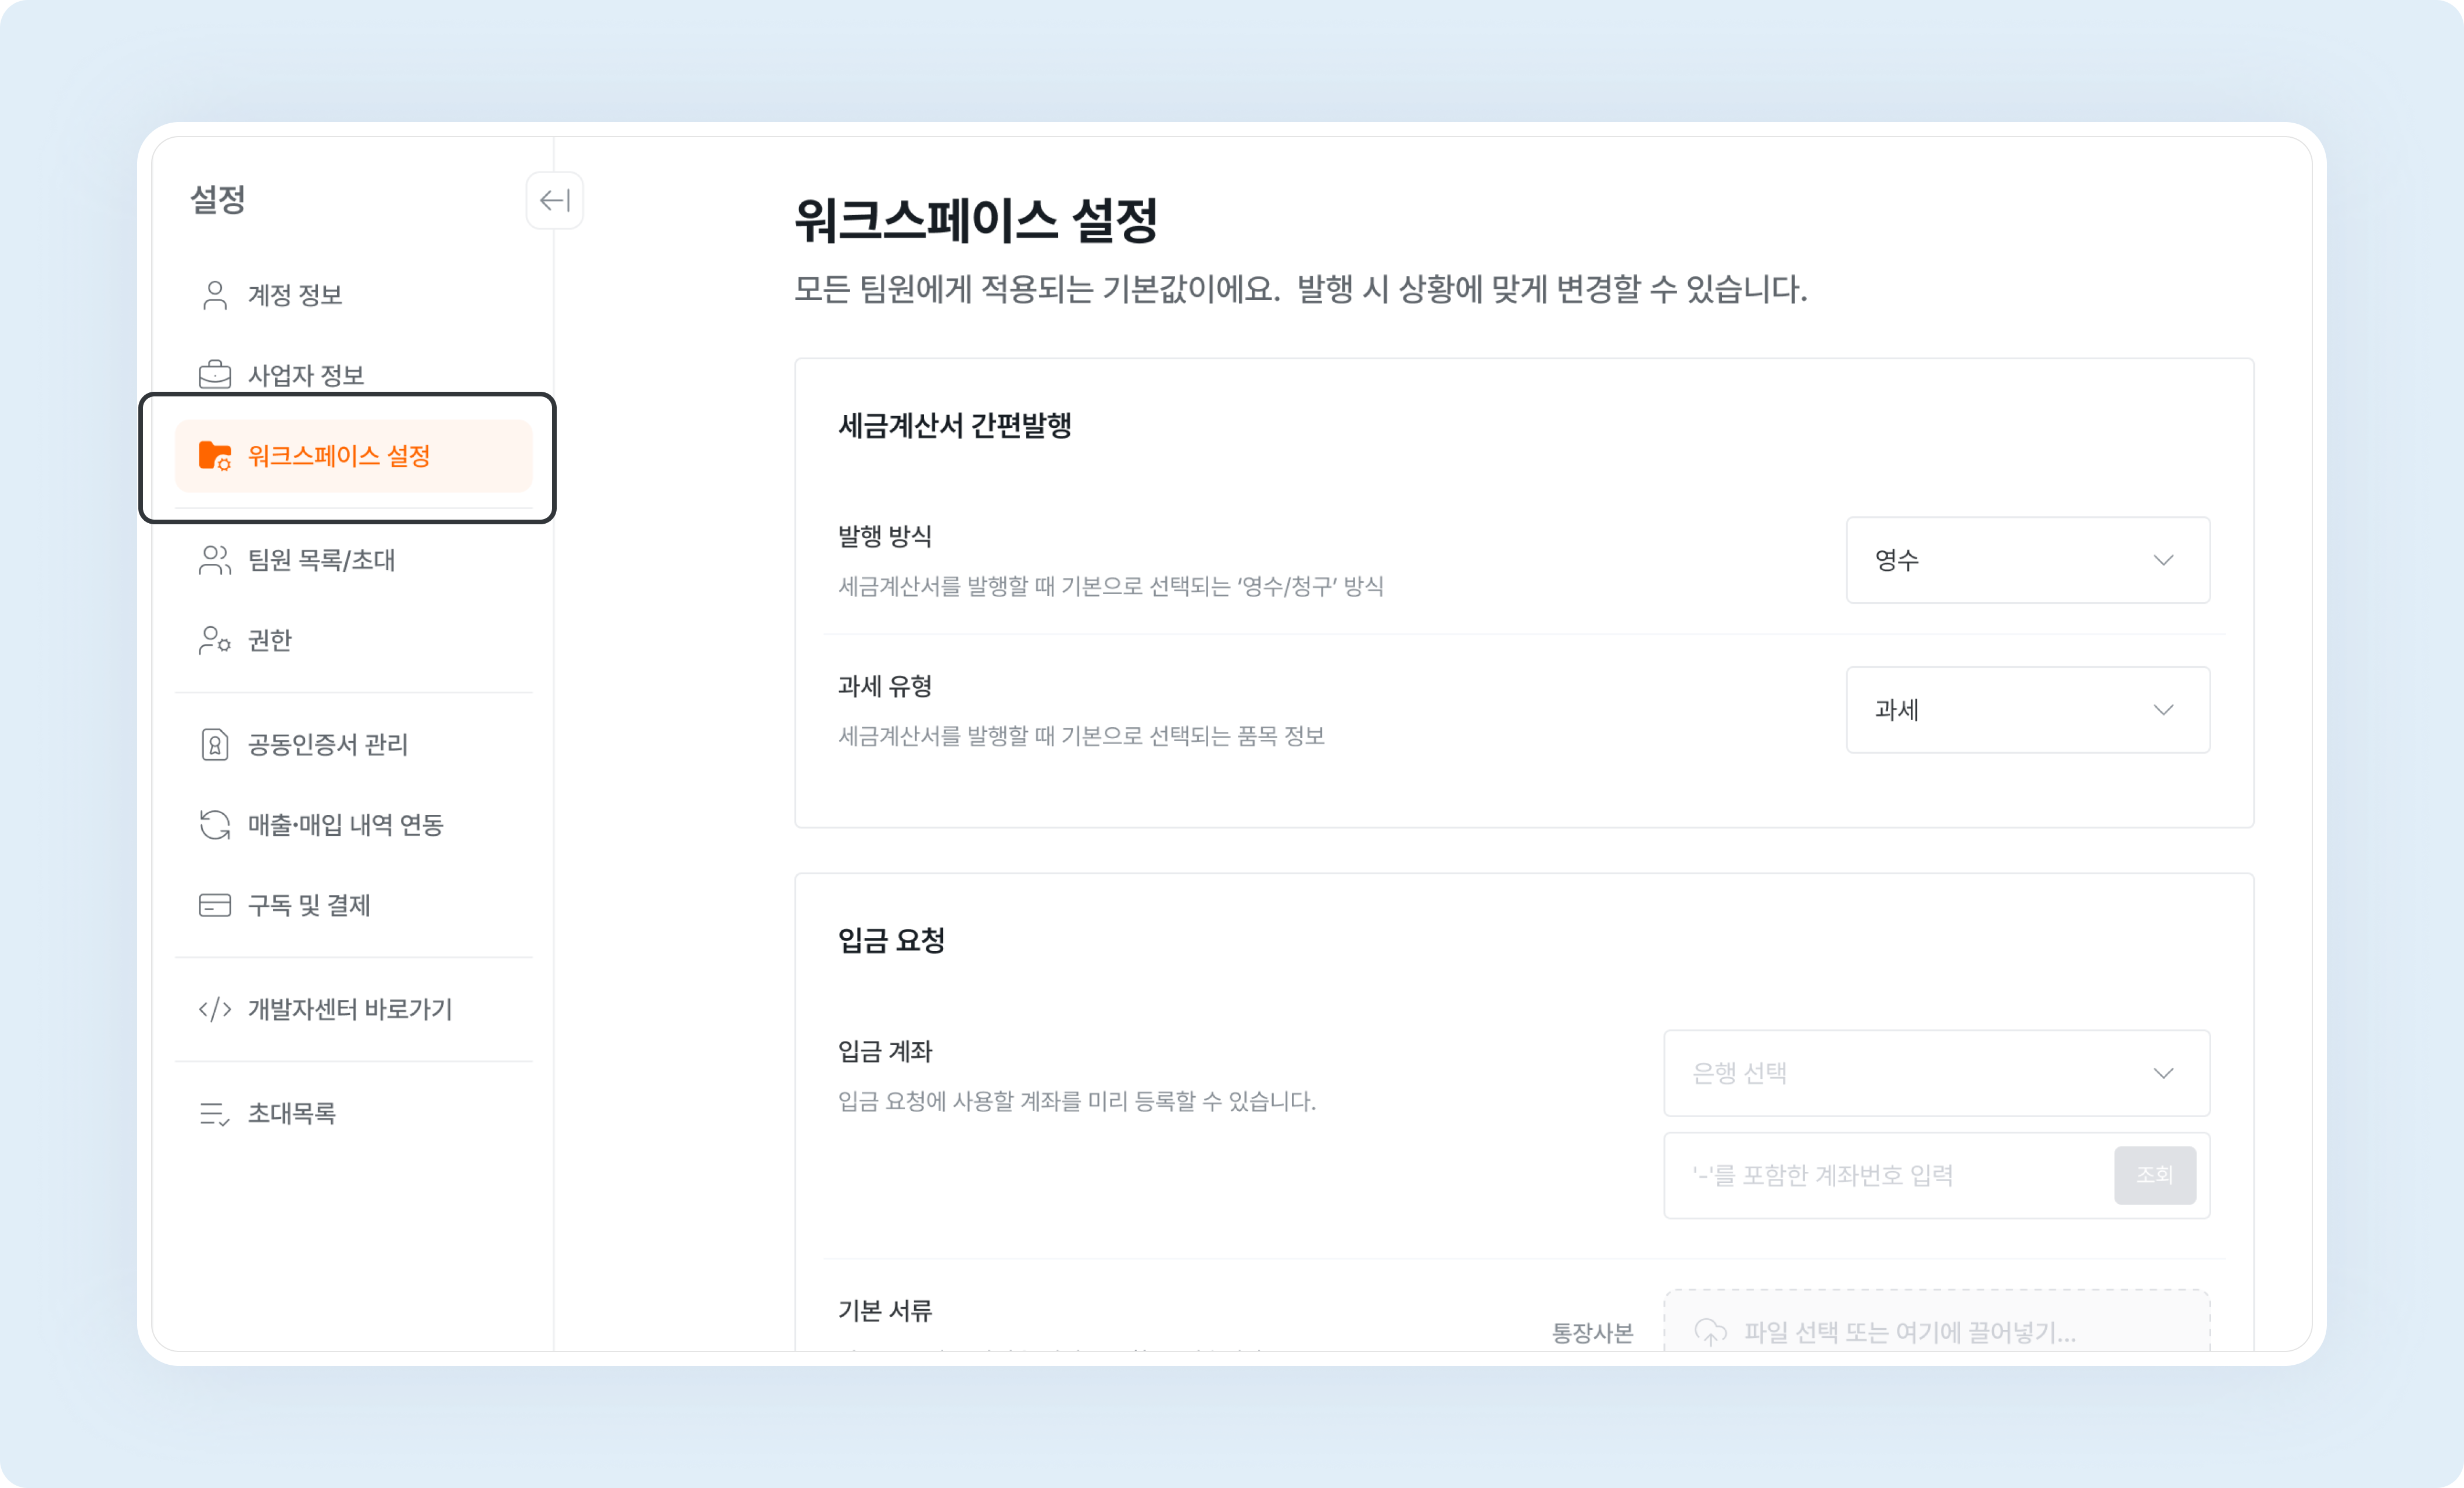Follow the 개발자센터 바로가기 link
The height and width of the screenshot is (1488, 2464).
350,1009
